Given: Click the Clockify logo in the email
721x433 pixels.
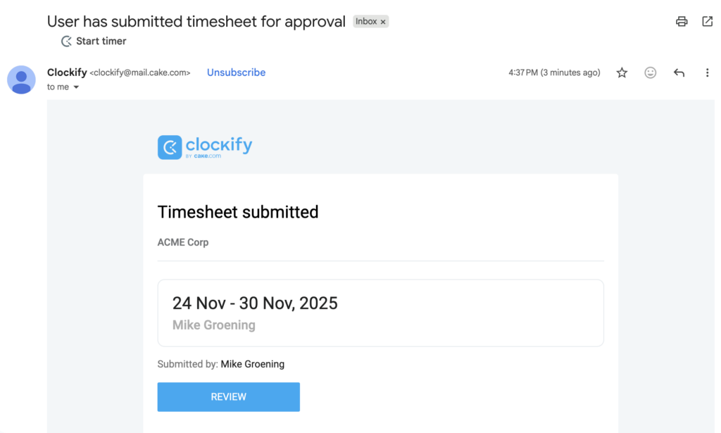Looking at the screenshot, I should (x=205, y=147).
